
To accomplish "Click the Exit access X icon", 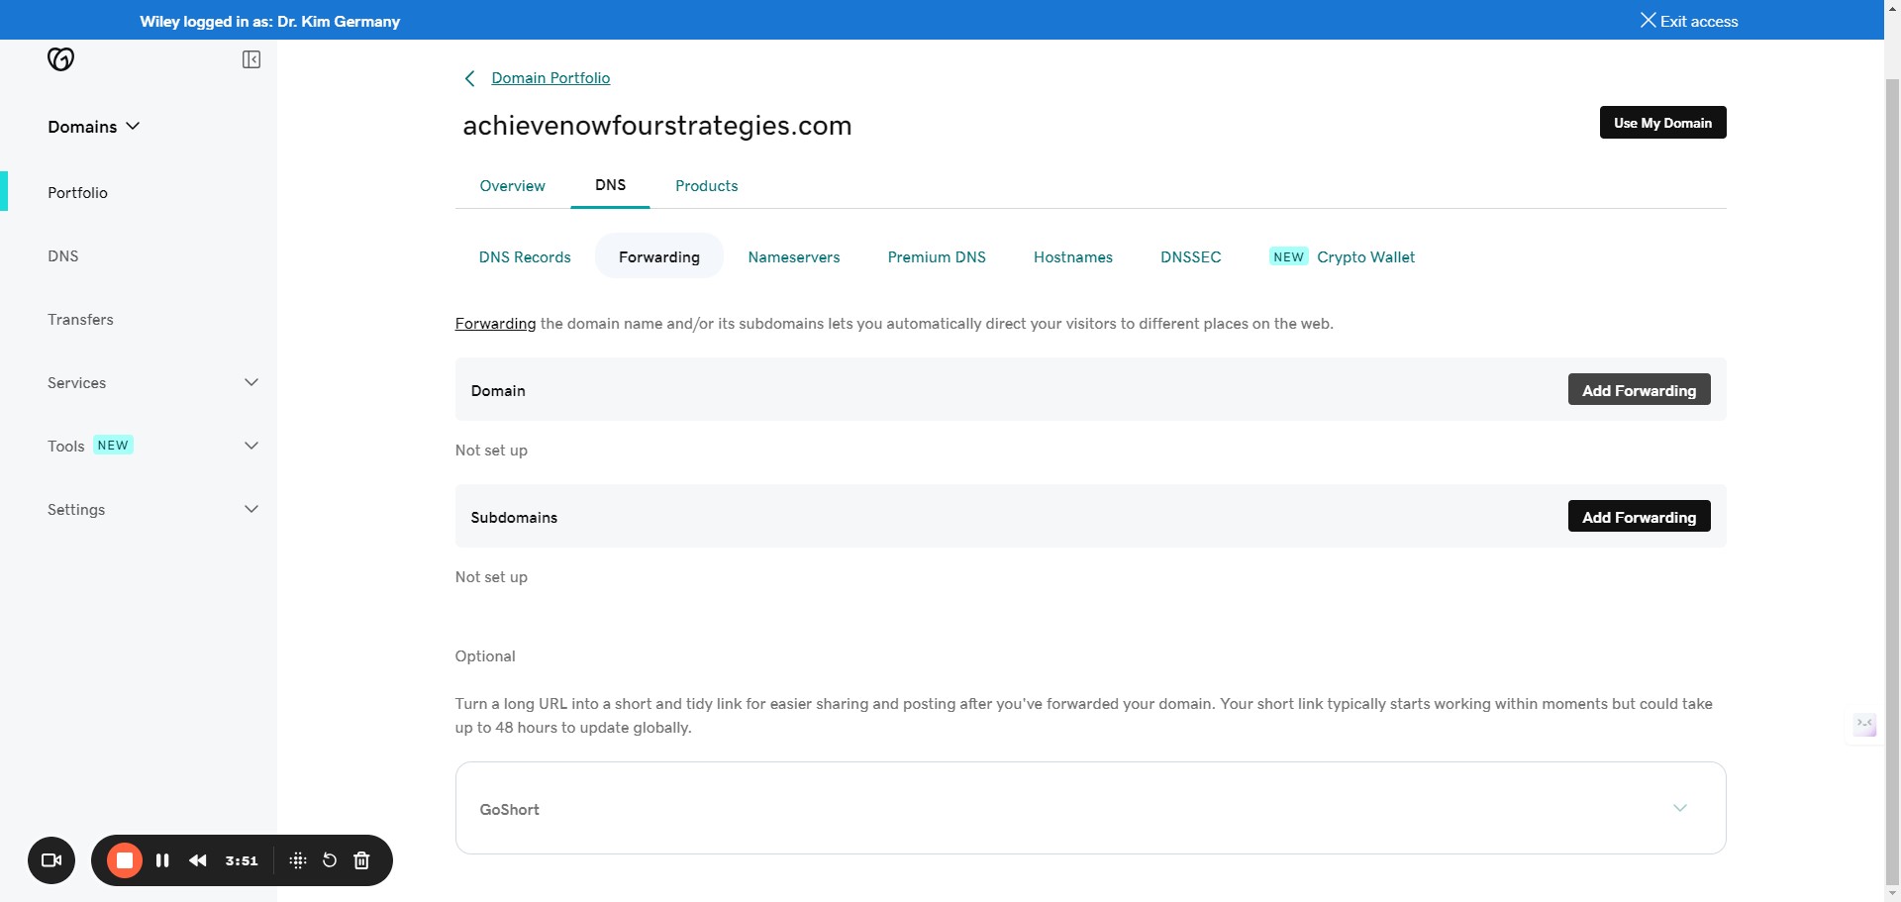I will [1648, 20].
